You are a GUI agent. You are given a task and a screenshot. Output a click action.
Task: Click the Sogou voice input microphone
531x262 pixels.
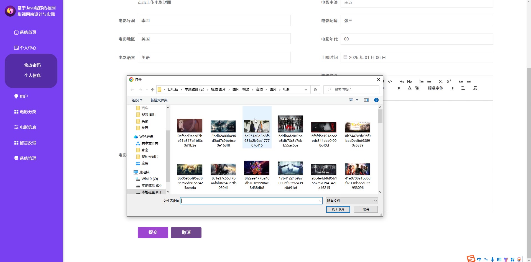coord(492,260)
